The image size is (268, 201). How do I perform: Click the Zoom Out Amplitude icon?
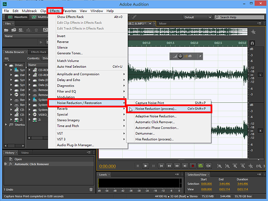[227, 166]
